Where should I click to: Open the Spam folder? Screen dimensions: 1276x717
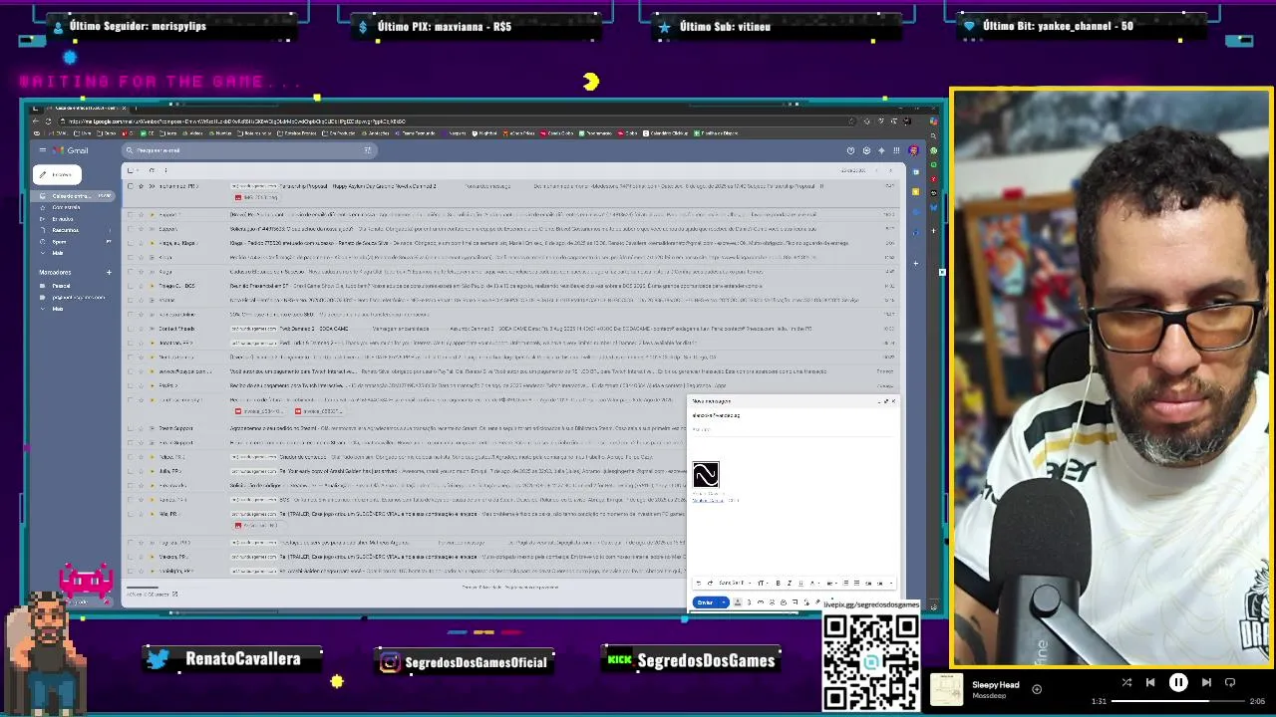click(59, 242)
